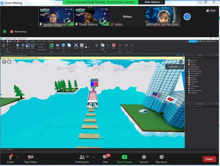This screenshot has width=220, height=166.
Task: Turn on camera with Start Video
Action: [x=30, y=157]
